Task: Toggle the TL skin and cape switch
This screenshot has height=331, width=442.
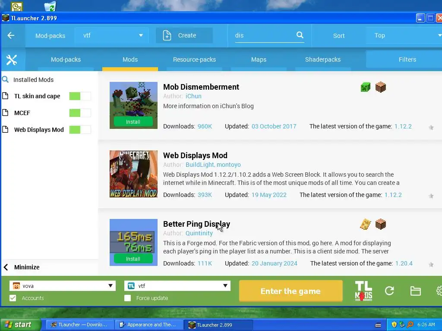Action: pos(80,96)
